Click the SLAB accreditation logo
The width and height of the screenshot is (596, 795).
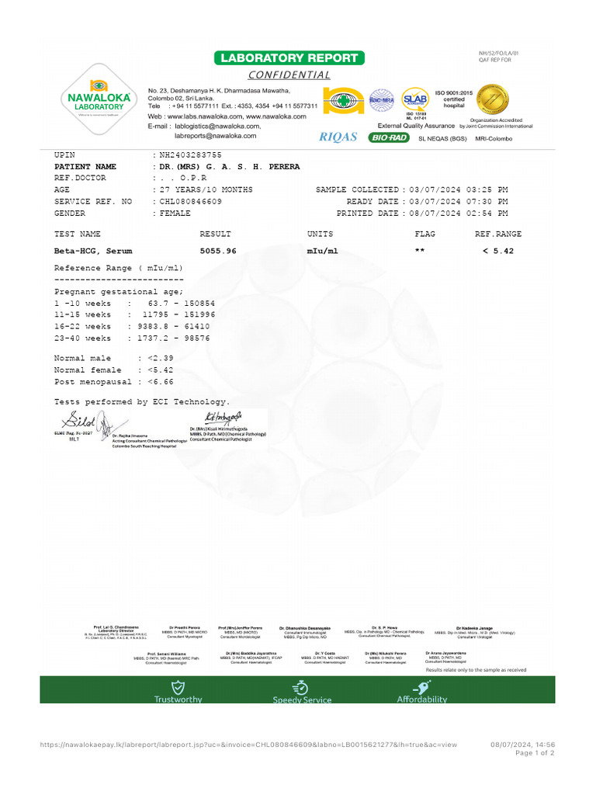[x=415, y=99]
